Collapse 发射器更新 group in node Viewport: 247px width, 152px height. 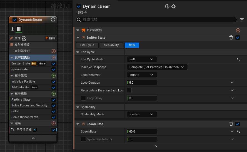tap(12, 58)
